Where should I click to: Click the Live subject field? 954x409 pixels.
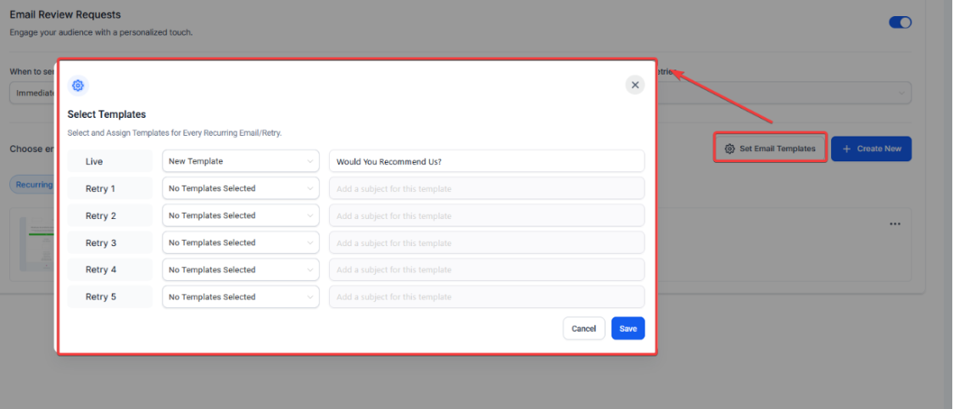tap(486, 161)
